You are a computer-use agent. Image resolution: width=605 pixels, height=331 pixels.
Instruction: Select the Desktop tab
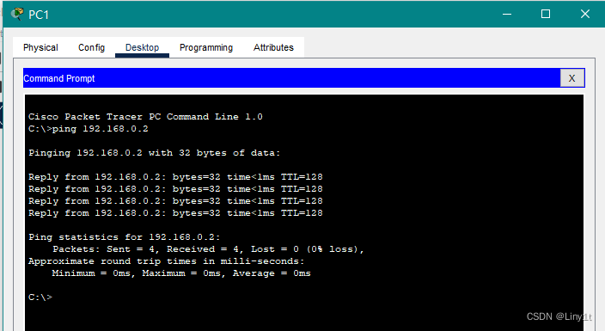pos(142,47)
